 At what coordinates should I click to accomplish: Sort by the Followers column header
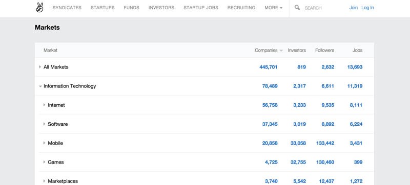click(x=324, y=50)
